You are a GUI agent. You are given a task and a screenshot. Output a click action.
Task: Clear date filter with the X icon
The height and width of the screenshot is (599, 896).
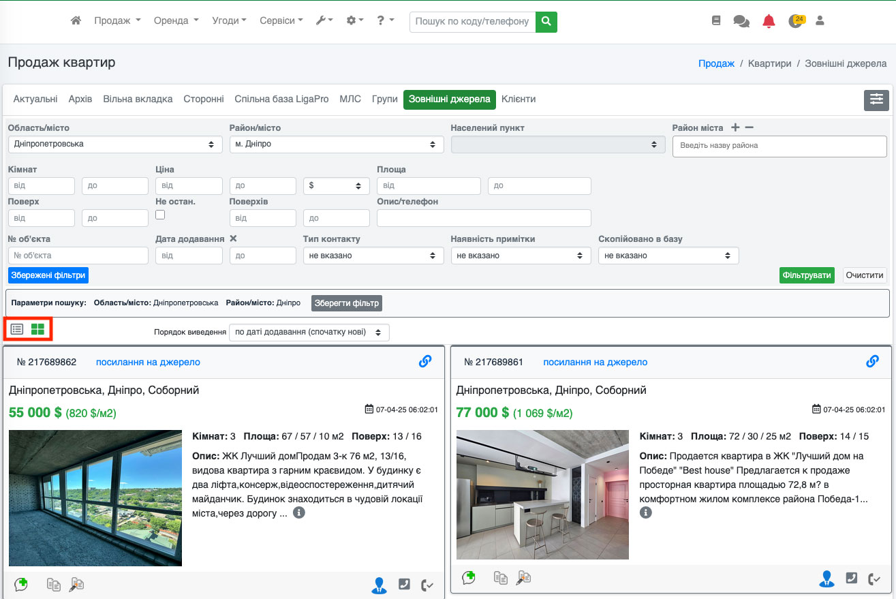tap(233, 239)
